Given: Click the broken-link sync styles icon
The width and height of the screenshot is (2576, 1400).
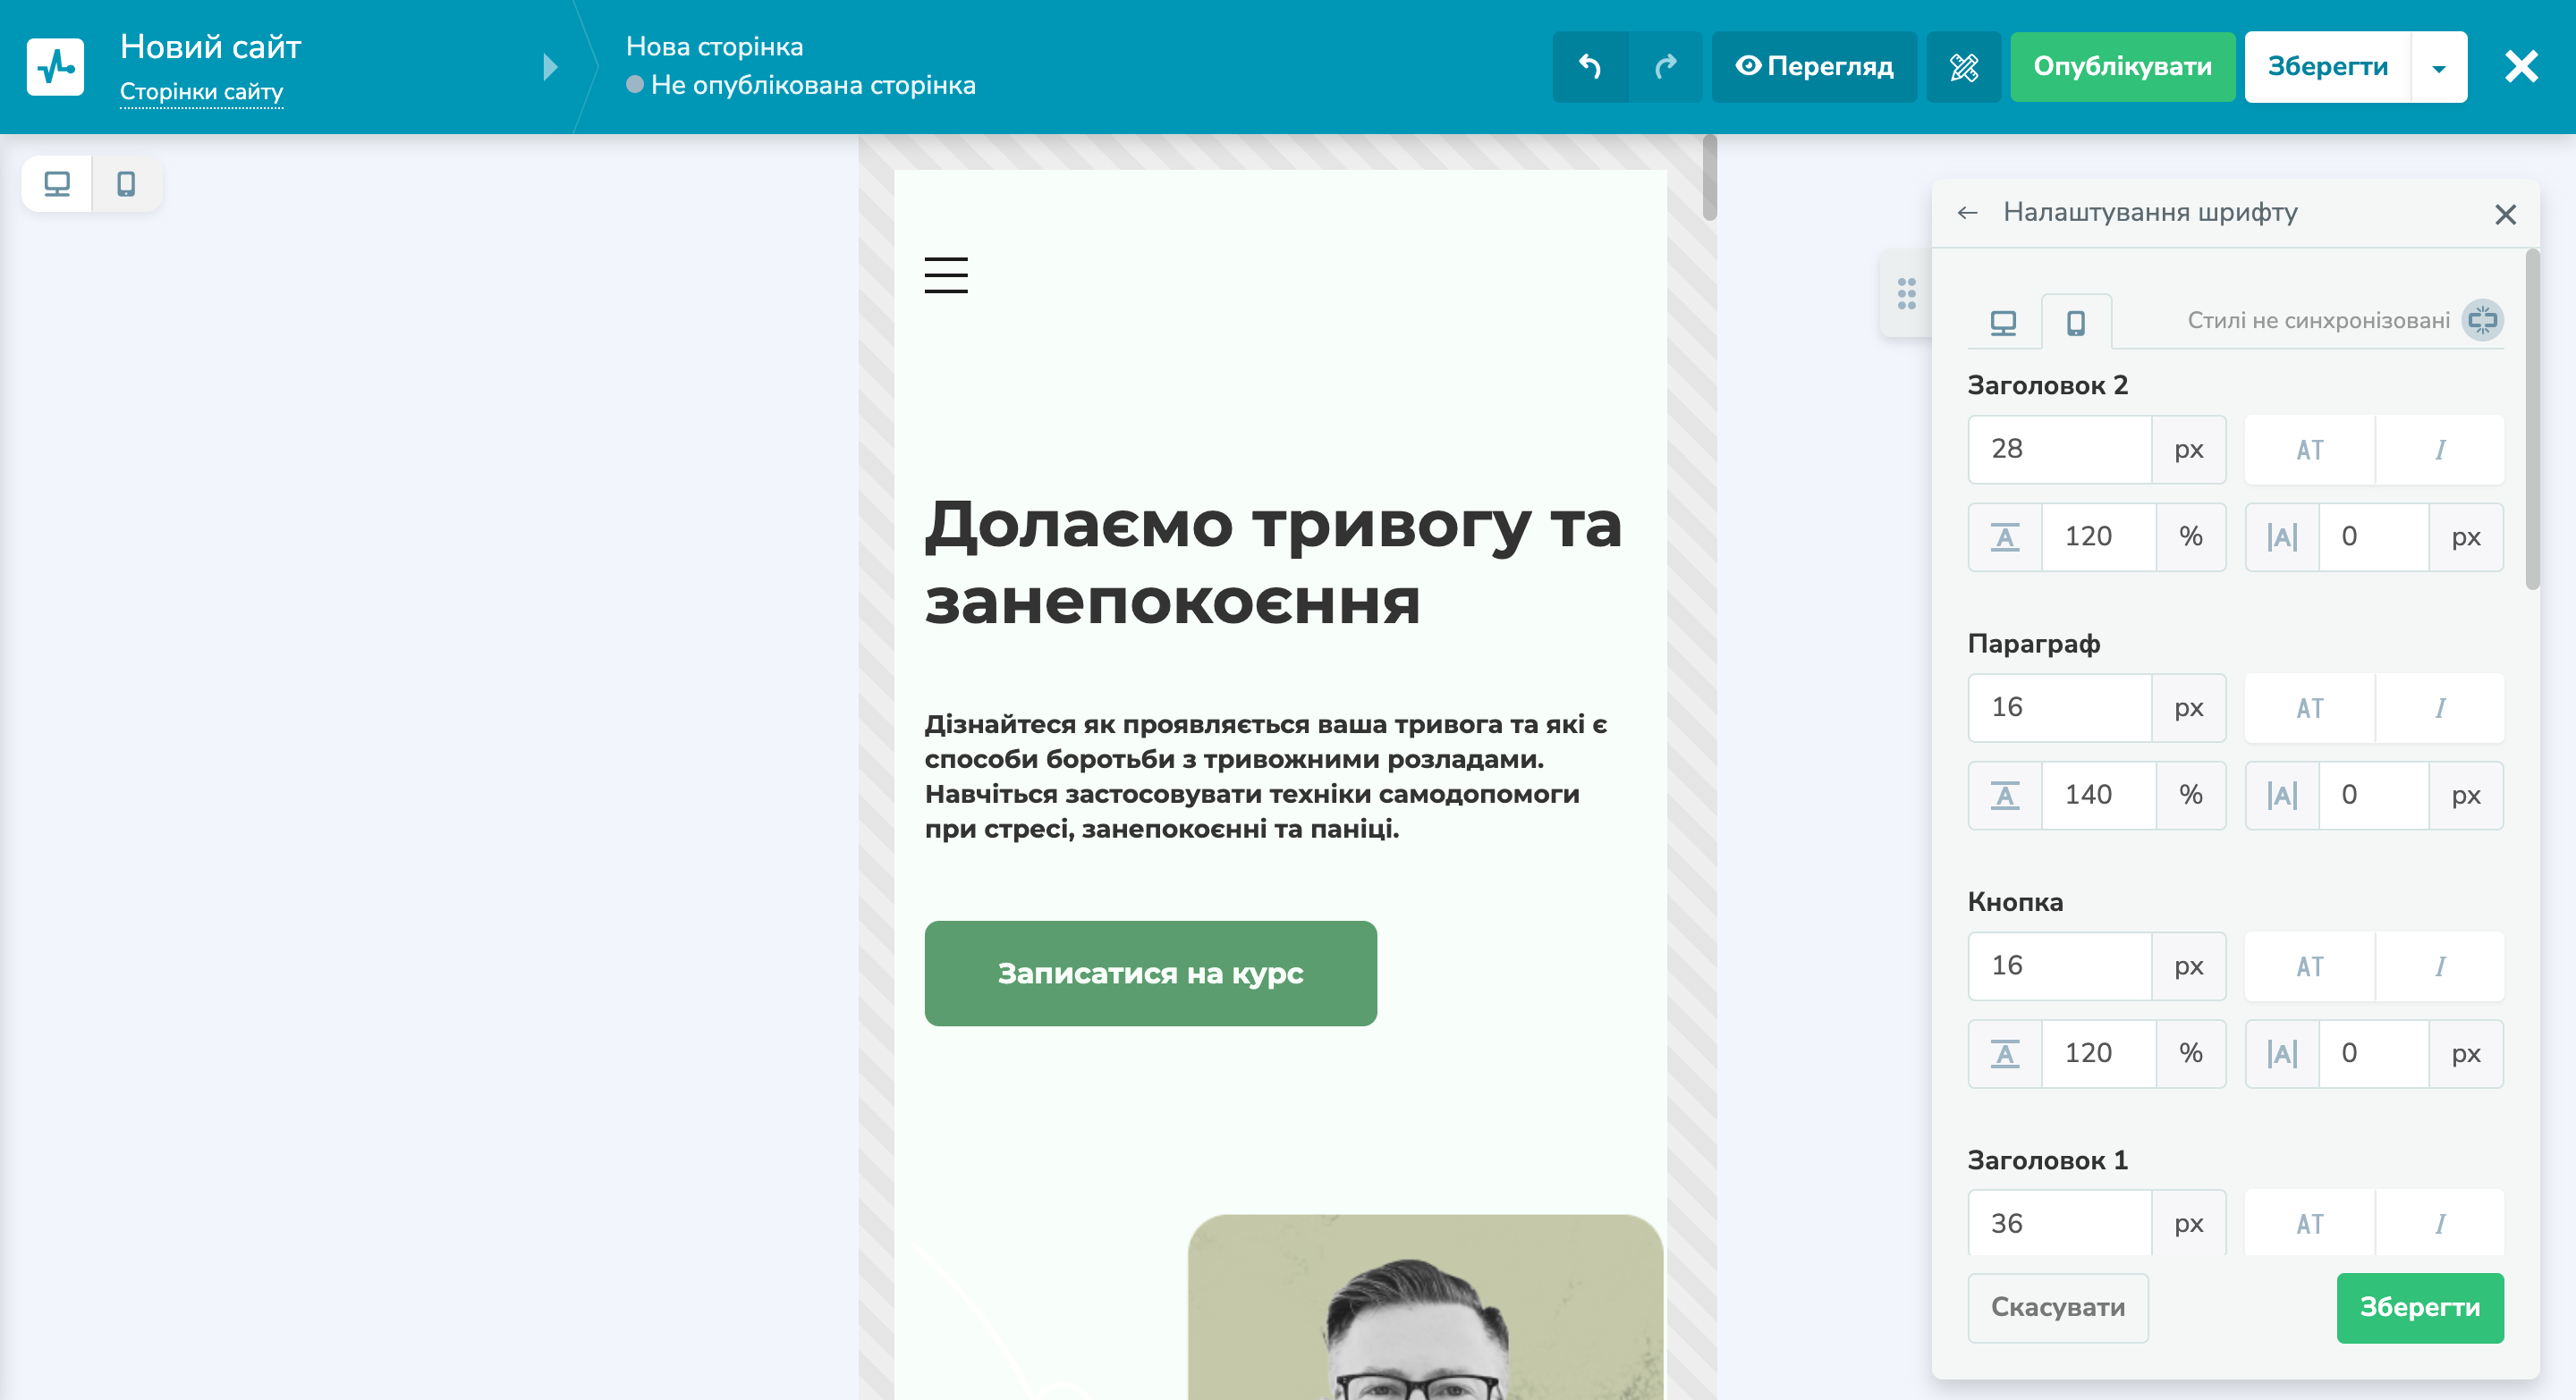Looking at the screenshot, I should click(2481, 321).
